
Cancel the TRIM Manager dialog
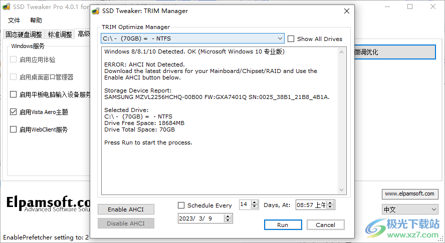(x=326, y=224)
